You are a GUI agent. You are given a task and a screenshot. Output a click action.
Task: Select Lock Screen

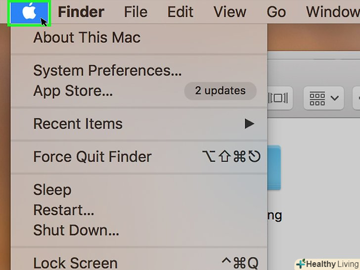[75, 263]
